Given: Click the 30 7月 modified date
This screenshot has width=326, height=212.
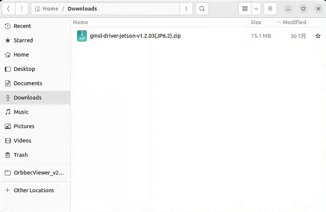Looking at the screenshot, I should point(298,36).
